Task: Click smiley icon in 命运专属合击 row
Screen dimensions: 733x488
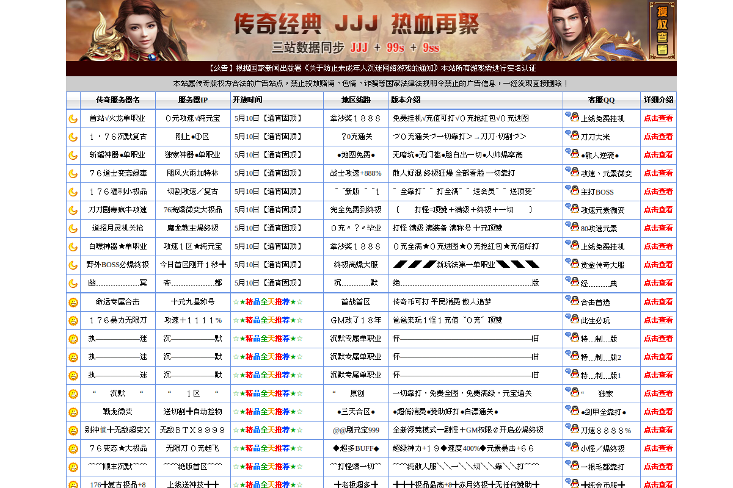Action: tap(73, 303)
